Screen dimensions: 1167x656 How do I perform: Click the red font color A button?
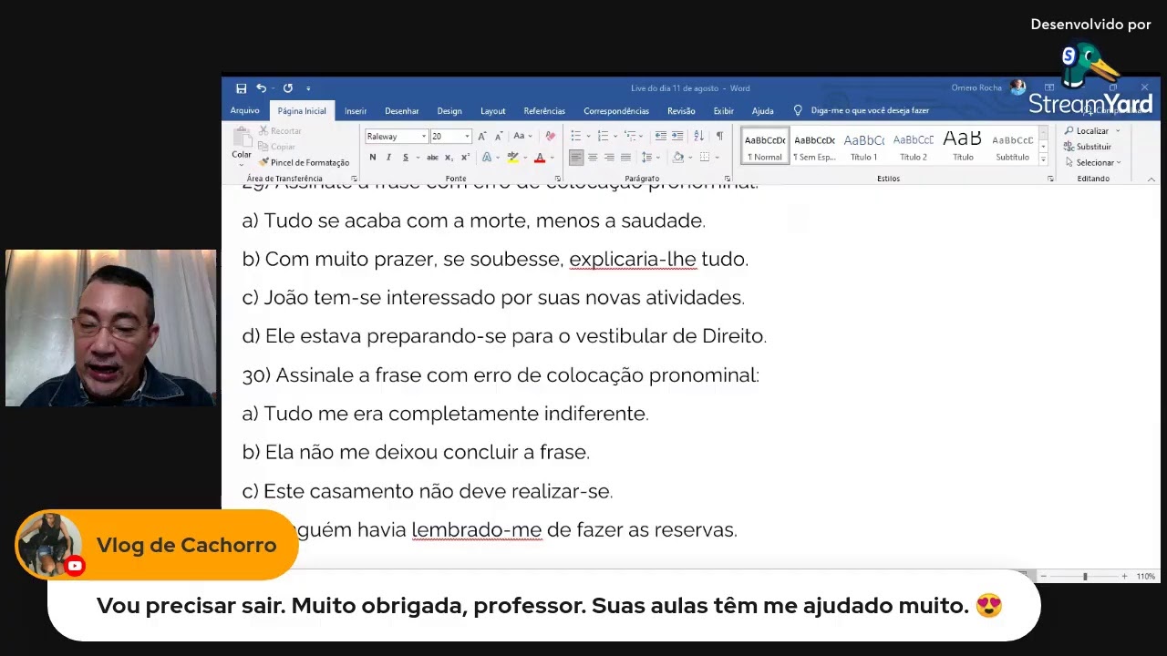pyautogui.click(x=540, y=158)
